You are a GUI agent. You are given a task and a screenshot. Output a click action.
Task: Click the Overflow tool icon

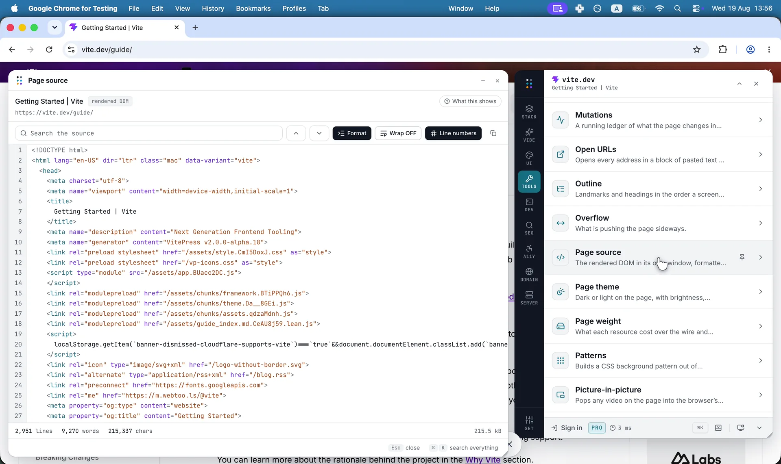560,223
